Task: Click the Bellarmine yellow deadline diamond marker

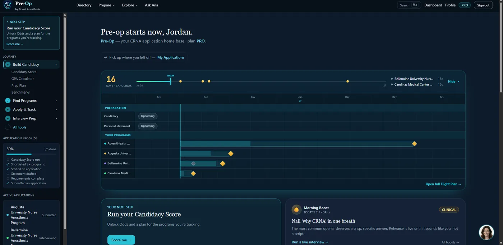Action: (x=222, y=164)
